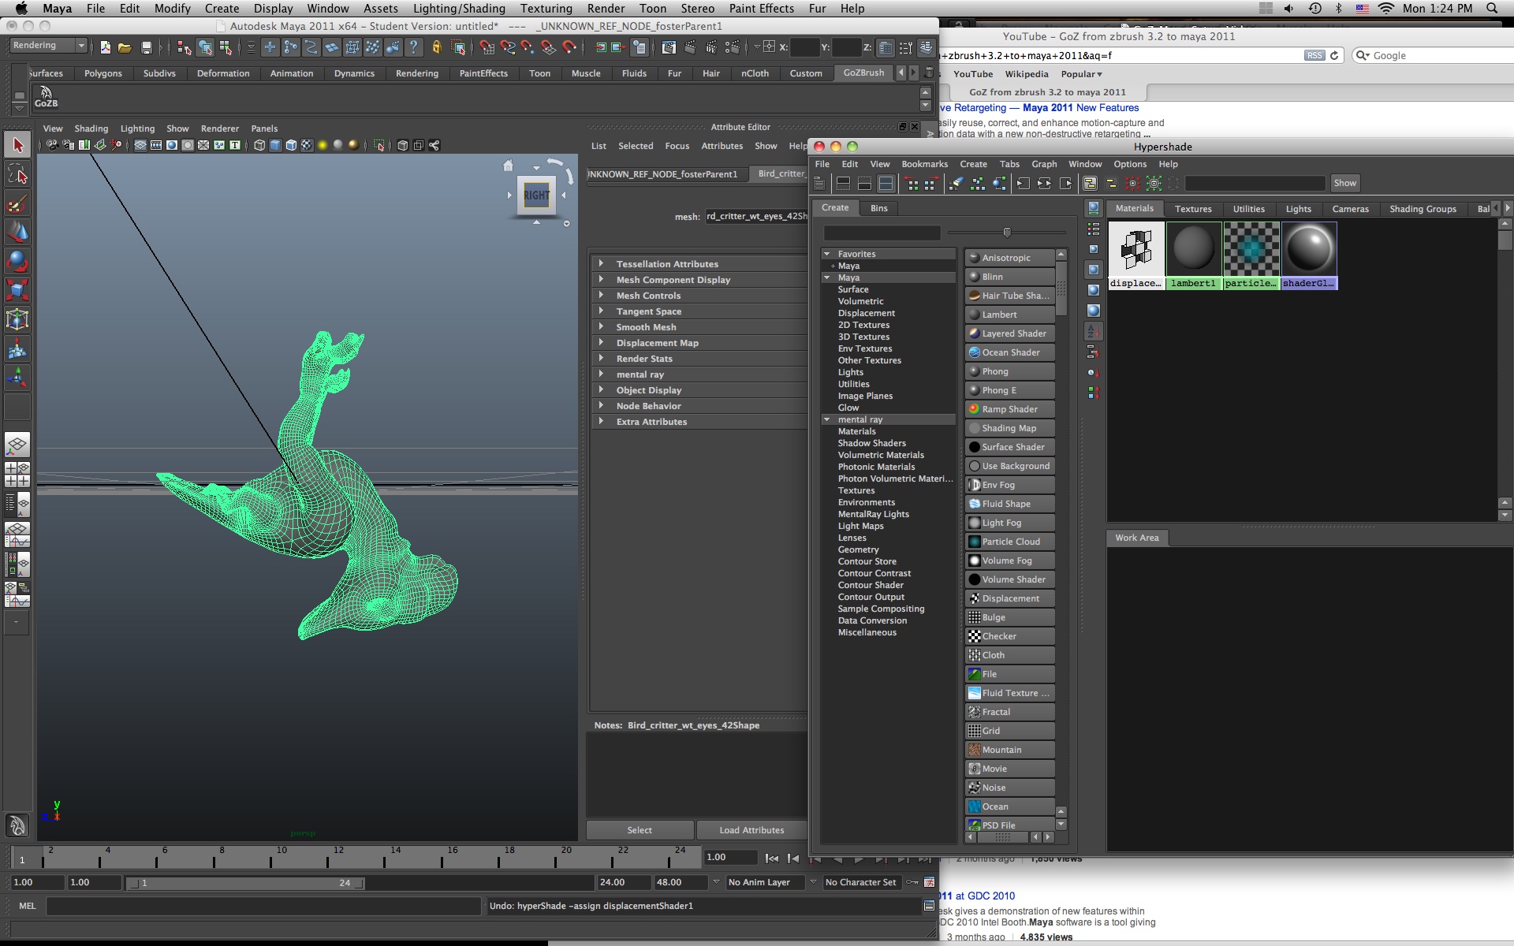Click the Show button in Hypershade
Viewport: 1514px width, 946px height.
(x=1344, y=183)
